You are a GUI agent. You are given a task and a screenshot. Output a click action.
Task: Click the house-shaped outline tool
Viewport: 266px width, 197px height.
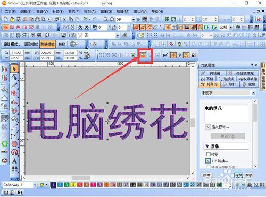pos(5,98)
